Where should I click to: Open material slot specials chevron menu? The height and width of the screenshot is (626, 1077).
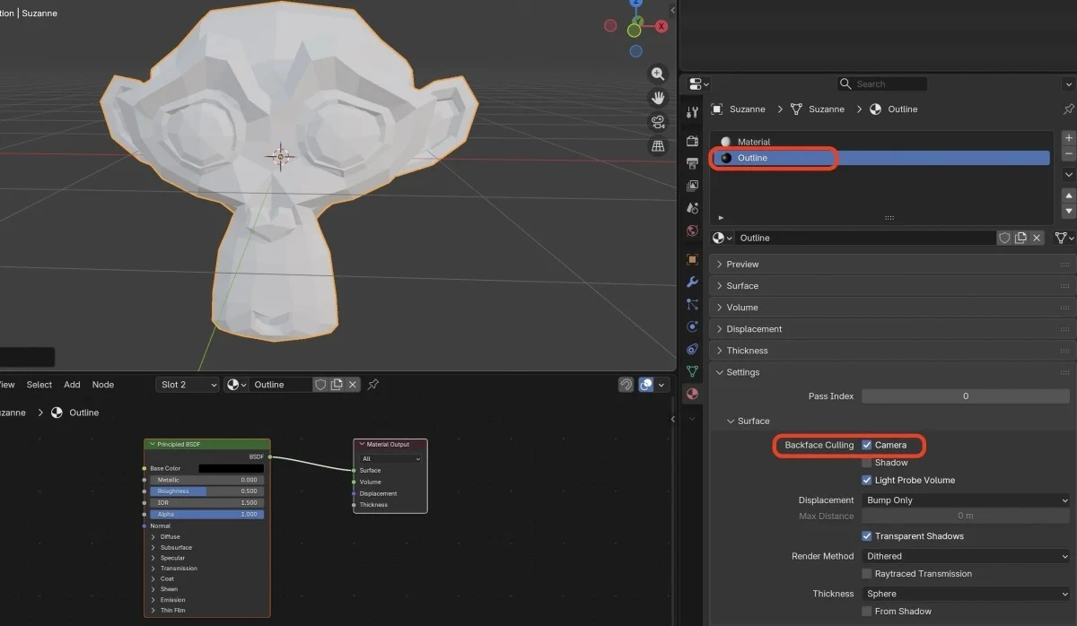point(1068,176)
